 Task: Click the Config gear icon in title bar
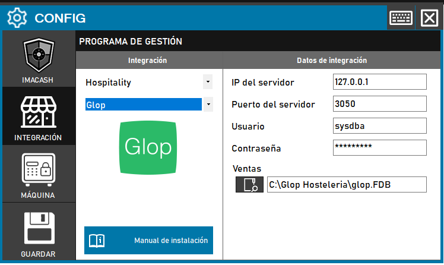[16, 18]
